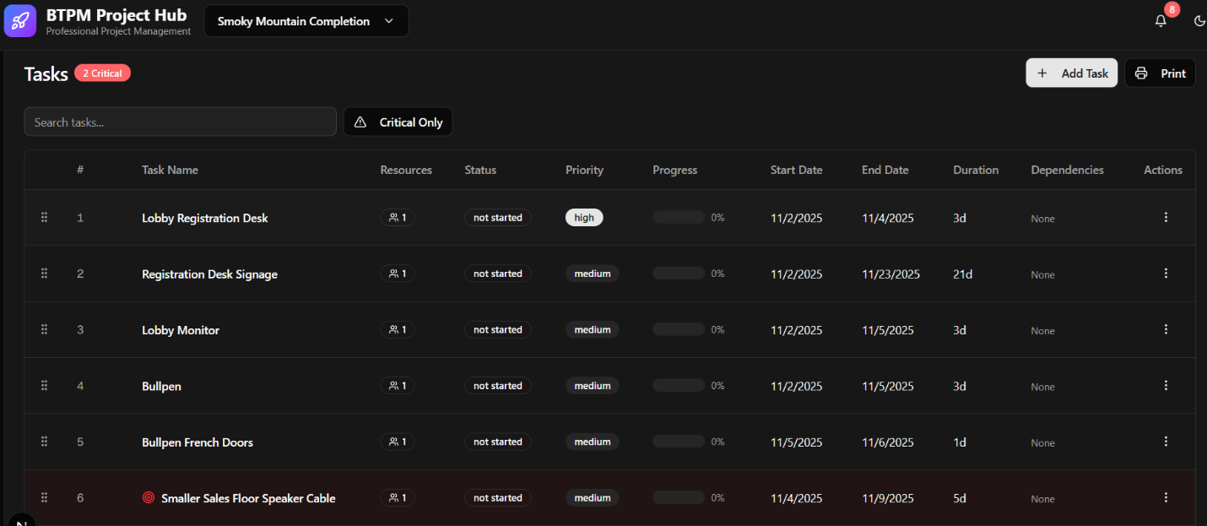Open actions menu for Bullpen French Doors
Image resolution: width=1207 pixels, height=526 pixels.
[1166, 442]
